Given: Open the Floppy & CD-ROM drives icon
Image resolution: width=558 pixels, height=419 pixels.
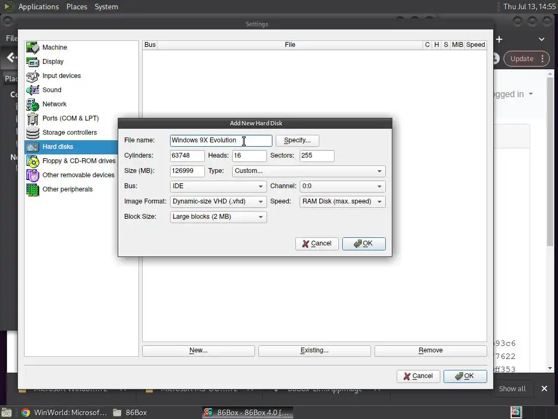Looking at the screenshot, I should coord(32,161).
